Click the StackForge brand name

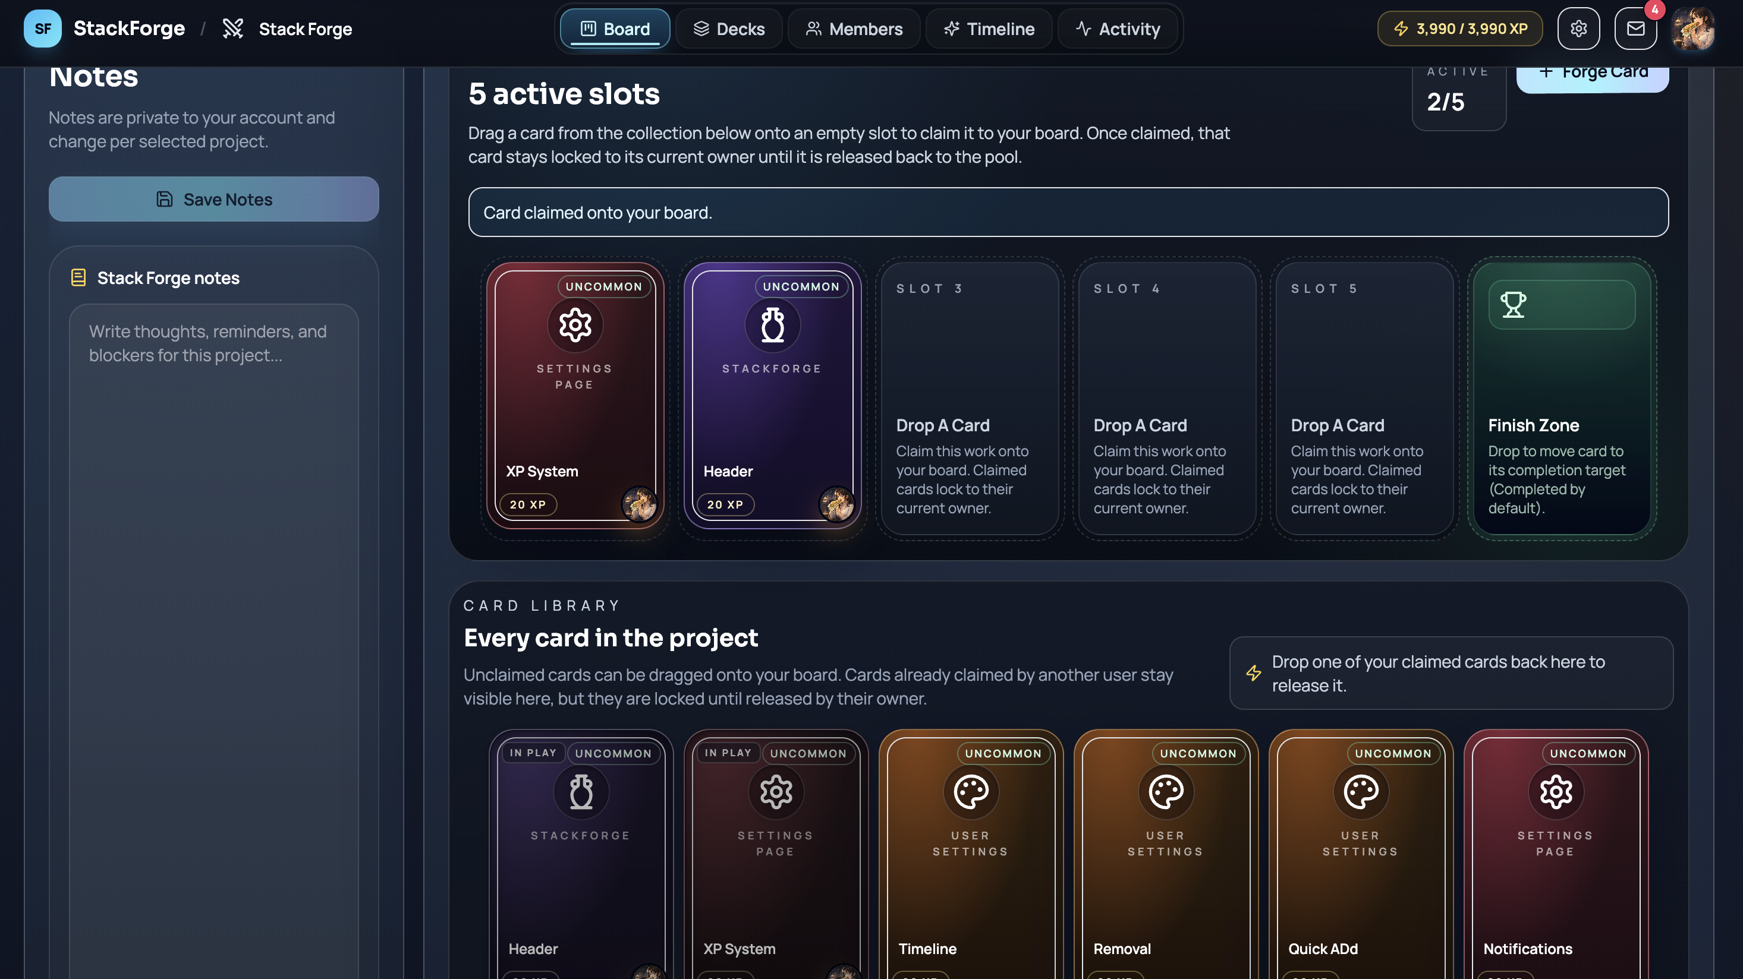129,29
